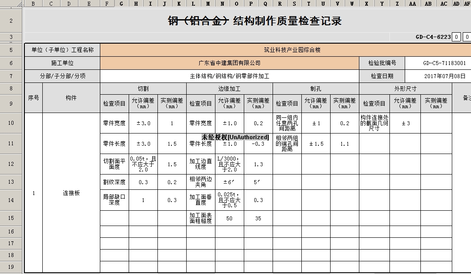
Task: Click the tolerance value ±6′
Action: coord(229,182)
